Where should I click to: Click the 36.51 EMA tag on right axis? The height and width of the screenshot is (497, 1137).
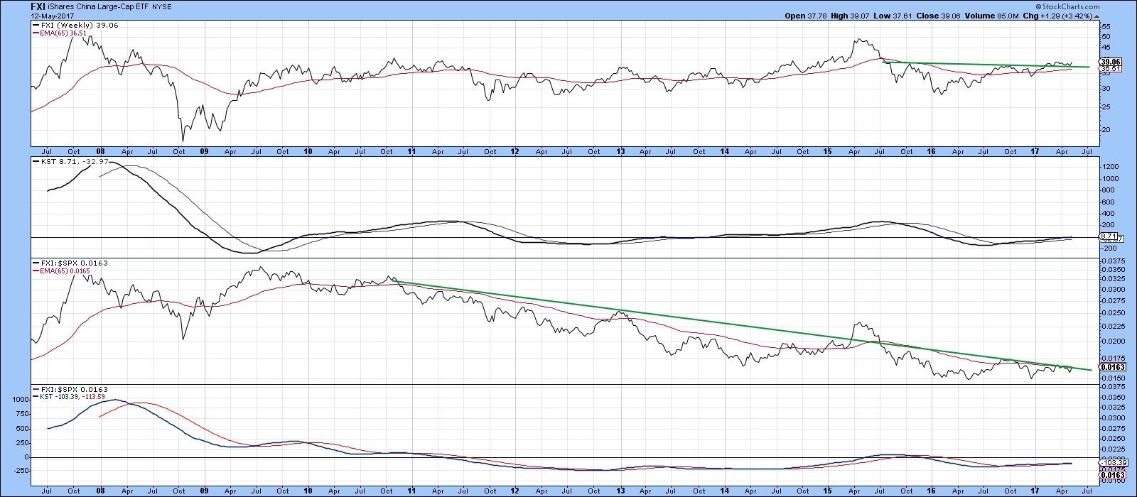coord(1110,69)
